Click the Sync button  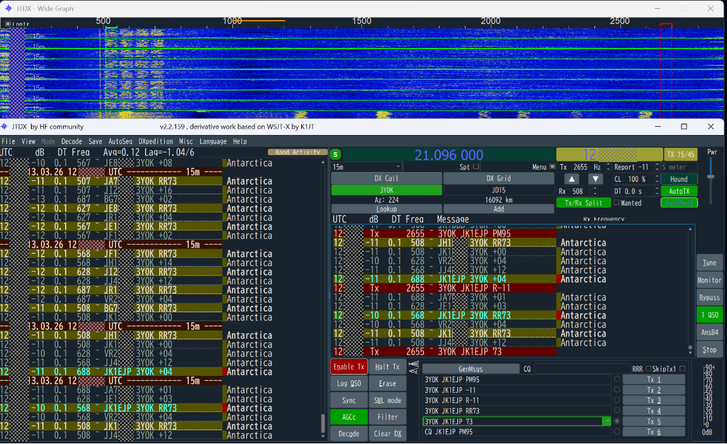349,400
